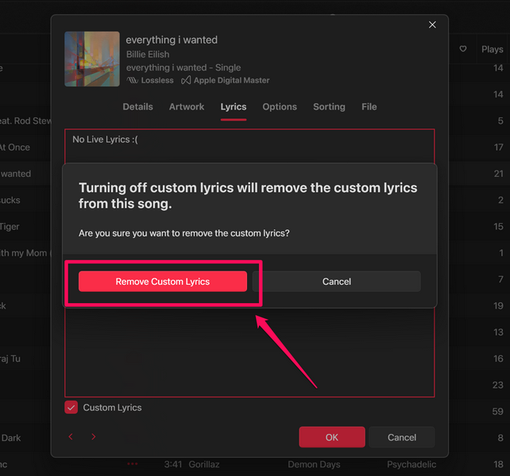Click the Lossless waveform icon

tap(132, 80)
